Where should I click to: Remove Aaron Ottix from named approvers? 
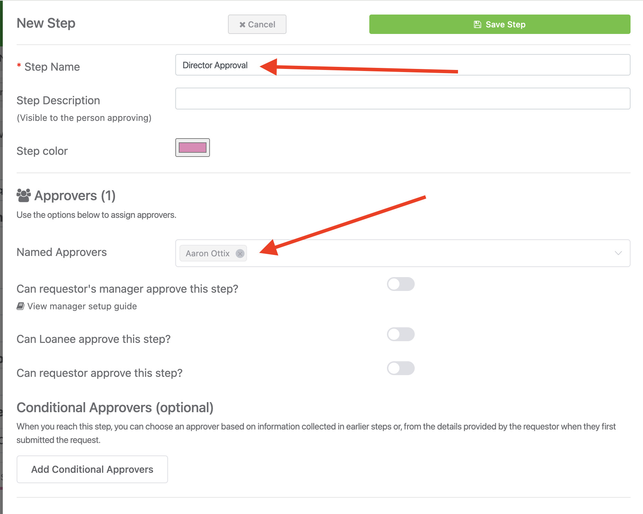[x=240, y=254]
